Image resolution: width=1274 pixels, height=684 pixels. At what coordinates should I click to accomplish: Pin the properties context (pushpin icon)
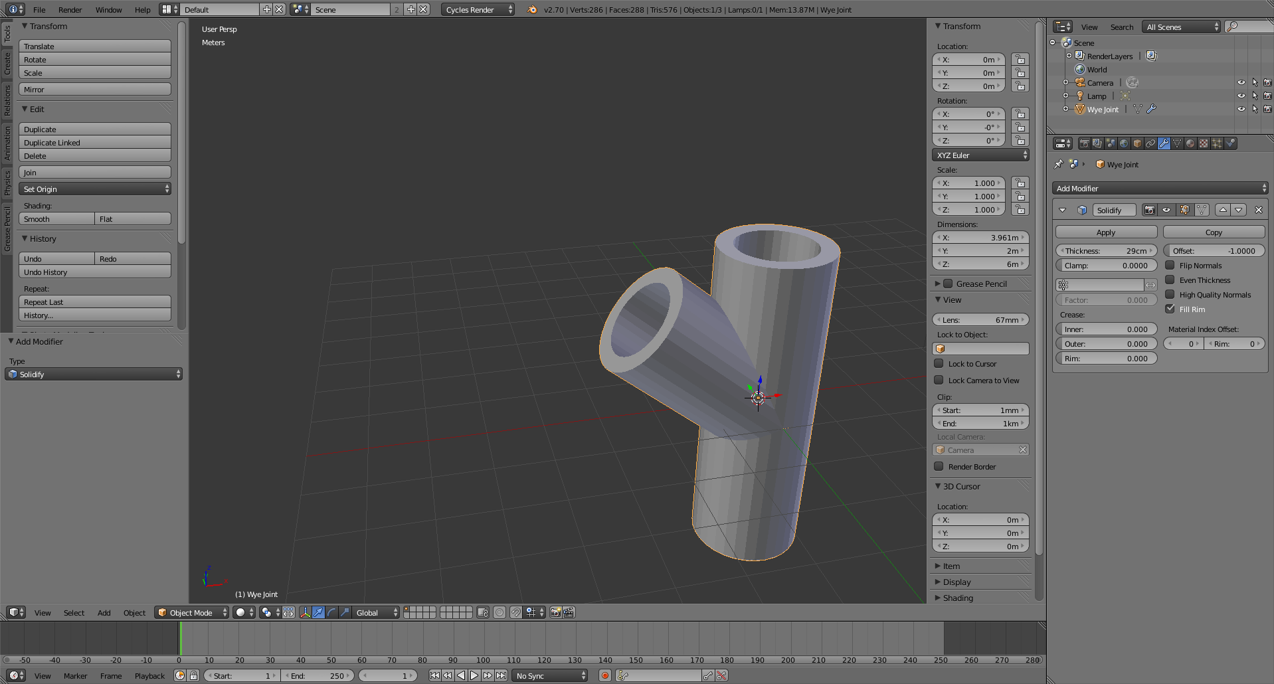coord(1059,164)
